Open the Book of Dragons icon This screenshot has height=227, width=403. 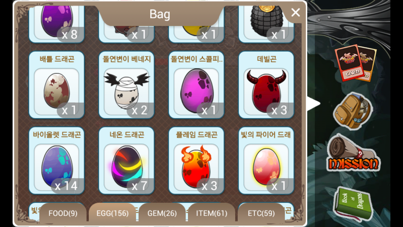(353, 203)
